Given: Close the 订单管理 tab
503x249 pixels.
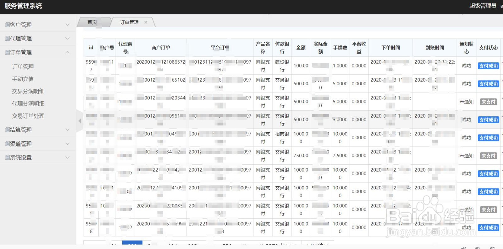Looking at the screenshot, I should tap(146, 22).
